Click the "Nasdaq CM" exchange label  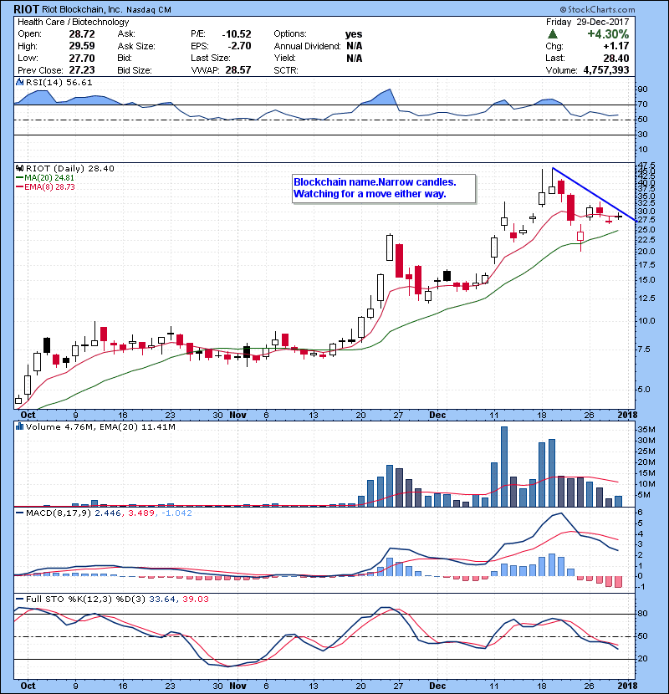tap(149, 10)
